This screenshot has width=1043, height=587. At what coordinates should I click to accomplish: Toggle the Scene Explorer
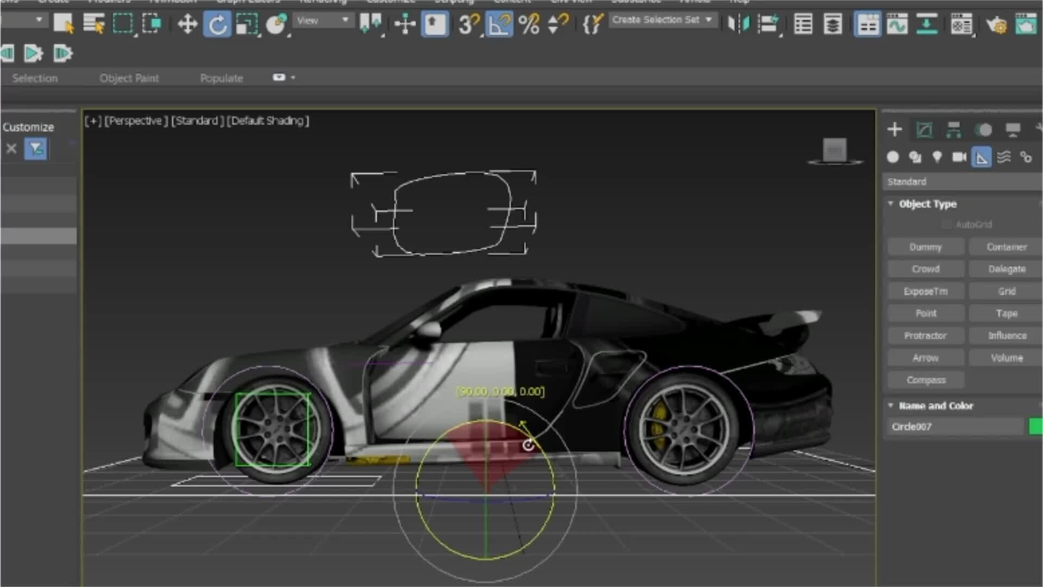tap(803, 24)
